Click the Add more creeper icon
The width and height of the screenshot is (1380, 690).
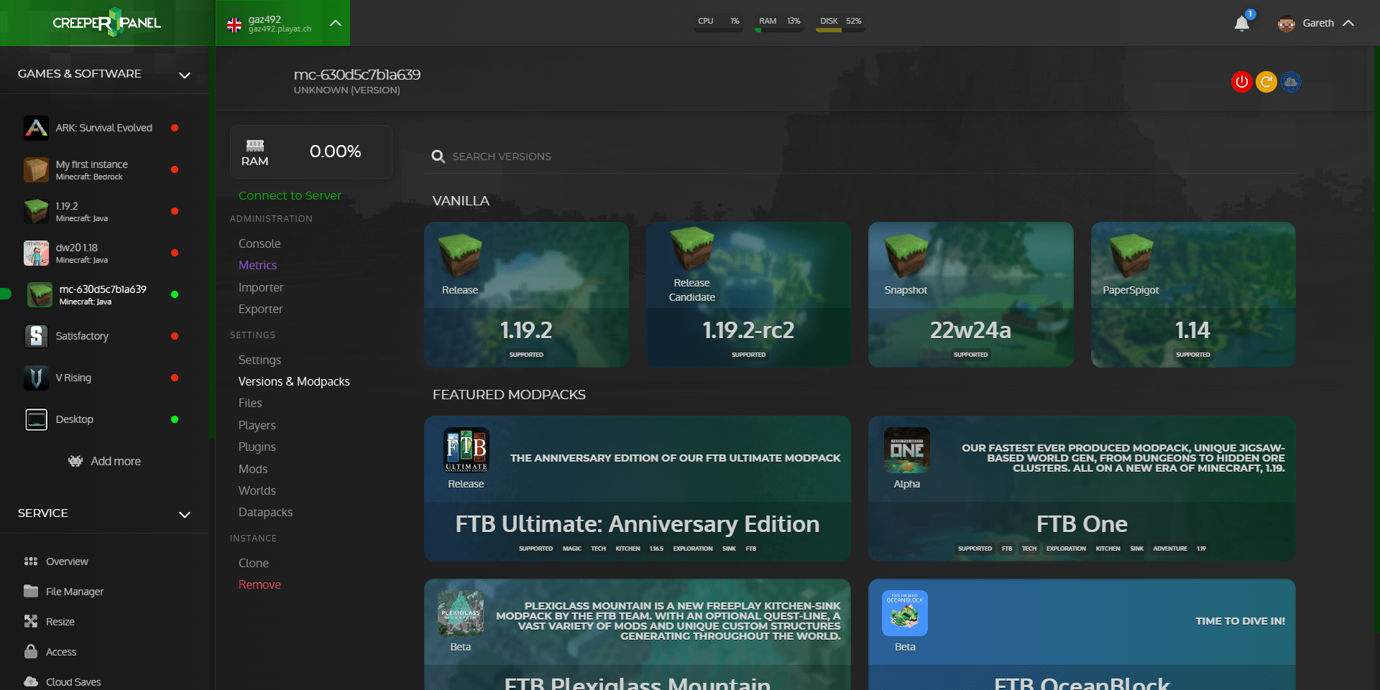coord(75,461)
